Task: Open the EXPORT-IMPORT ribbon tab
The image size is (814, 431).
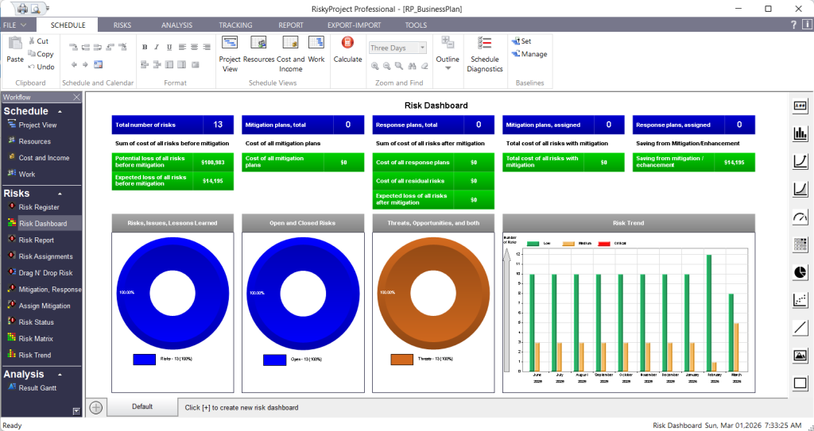Action: pyautogui.click(x=353, y=25)
